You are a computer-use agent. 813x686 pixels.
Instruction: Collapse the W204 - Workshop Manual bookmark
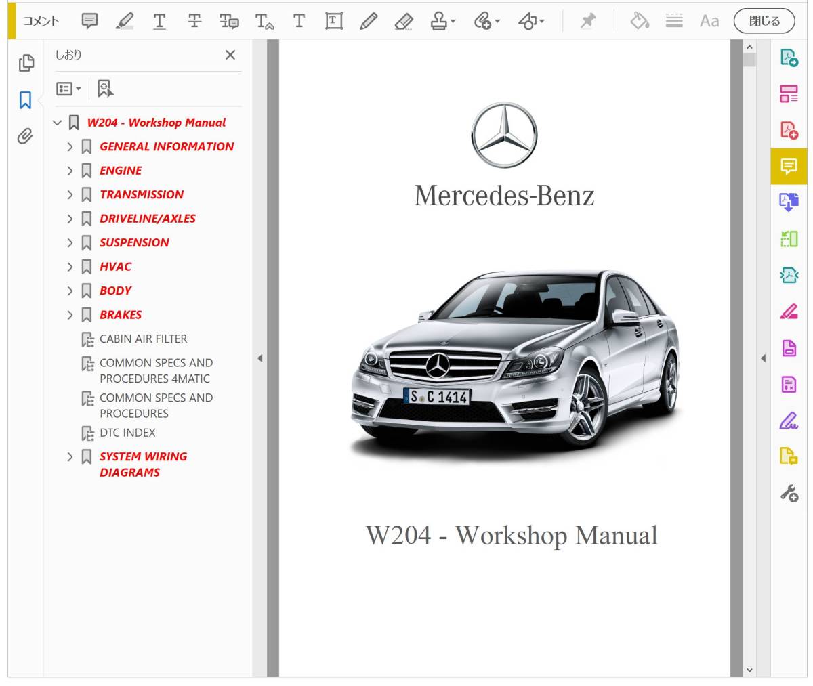[x=58, y=123]
